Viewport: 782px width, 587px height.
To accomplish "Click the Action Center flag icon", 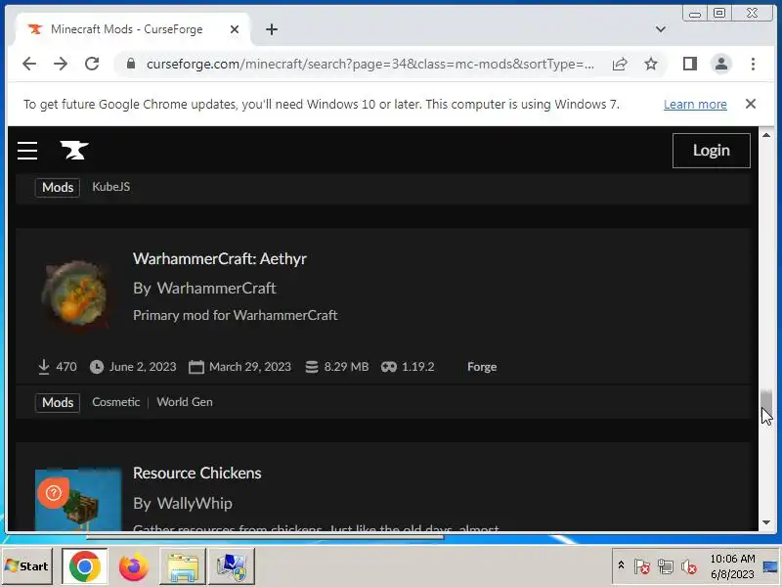I will tap(642, 566).
